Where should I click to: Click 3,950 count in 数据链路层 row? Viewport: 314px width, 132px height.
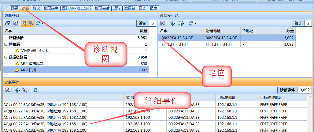coord(142,57)
